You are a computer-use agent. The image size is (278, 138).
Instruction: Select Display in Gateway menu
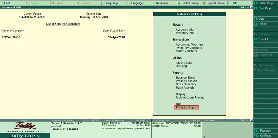(181, 94)
